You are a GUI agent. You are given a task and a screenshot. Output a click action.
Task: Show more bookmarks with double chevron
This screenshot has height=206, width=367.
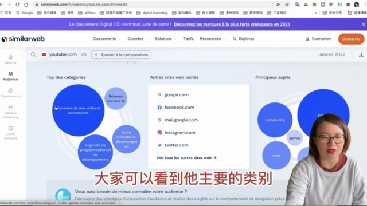tap(316, 13)
